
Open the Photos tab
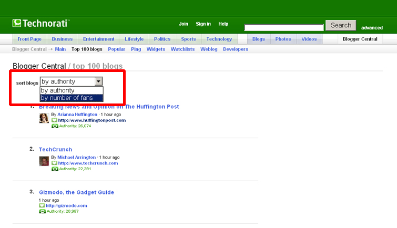pos(283,39)
